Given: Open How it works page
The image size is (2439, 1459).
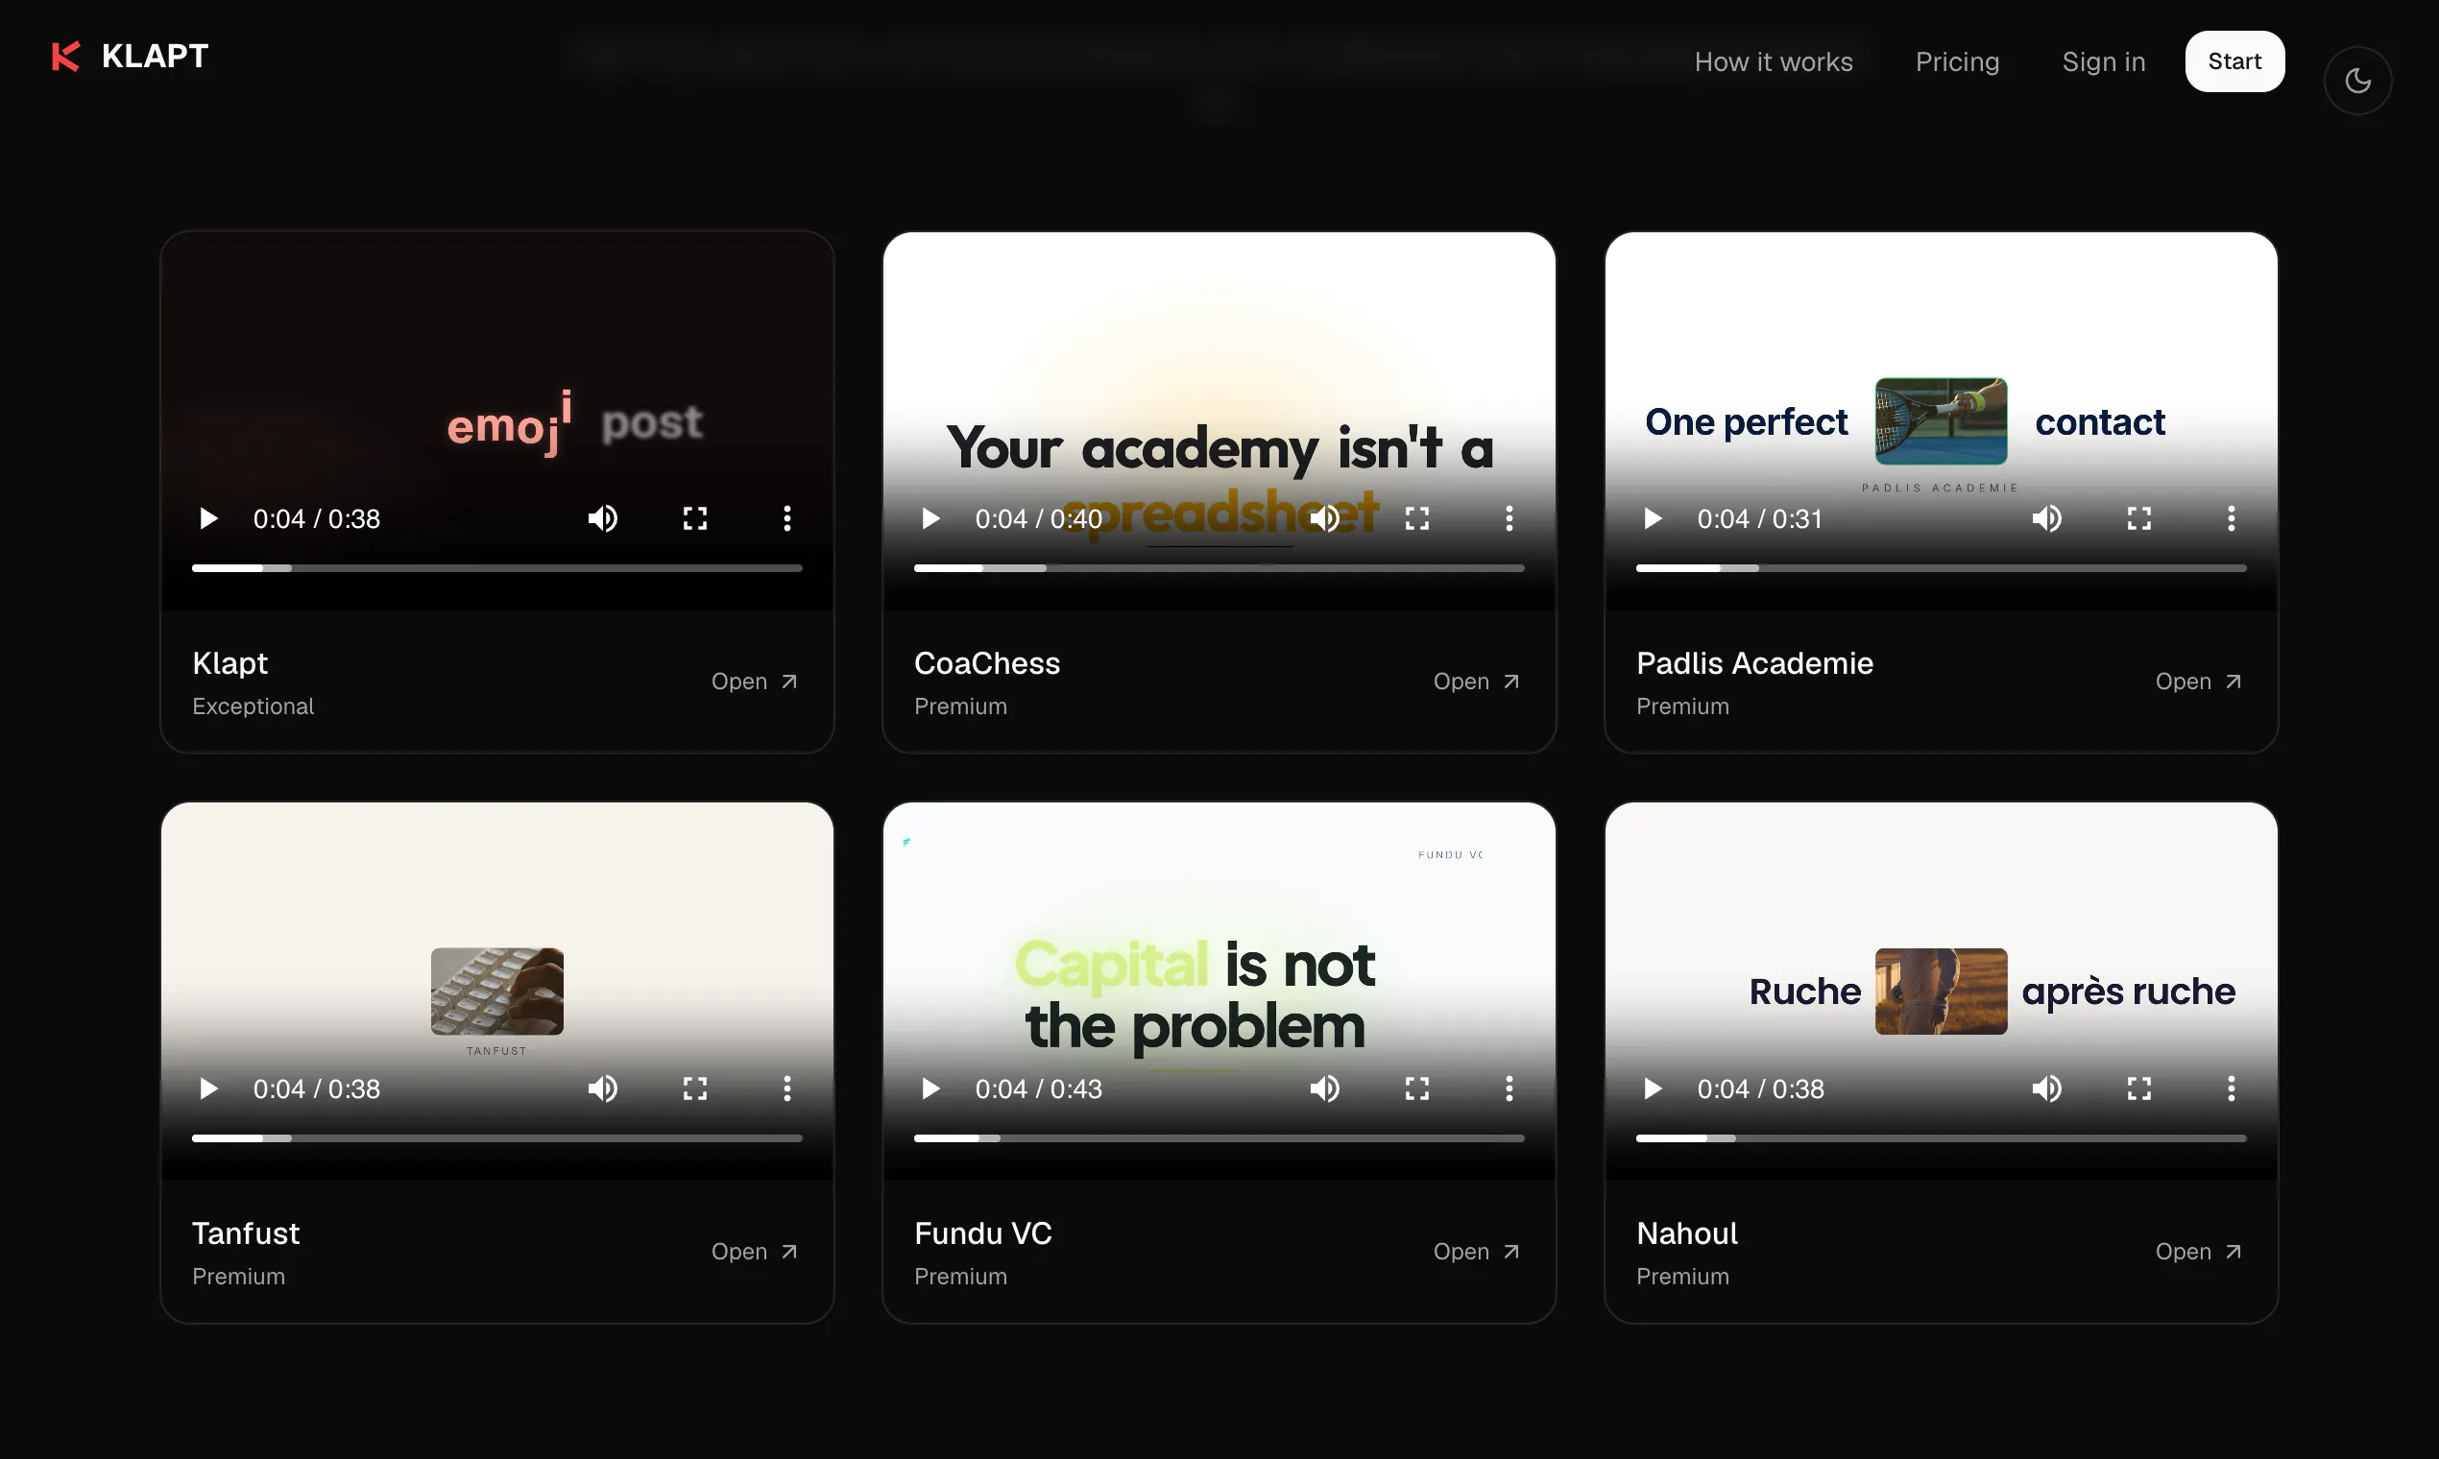Looking at the screenshot, I should [x=1774, y=62].
